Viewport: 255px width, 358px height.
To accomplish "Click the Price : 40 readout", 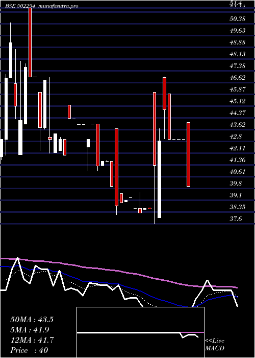I will (x=29, y=350).
